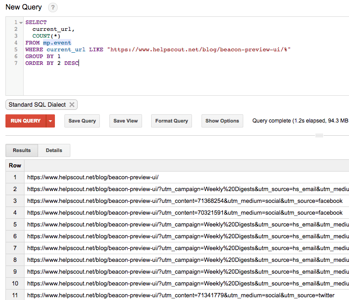
Task: Click Show Options to reveal query settings
Action: pos(222,121)
